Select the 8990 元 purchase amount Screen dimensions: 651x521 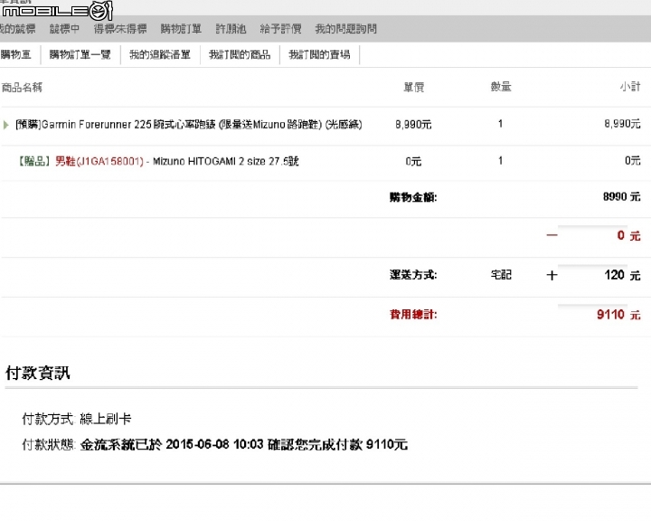622,196
